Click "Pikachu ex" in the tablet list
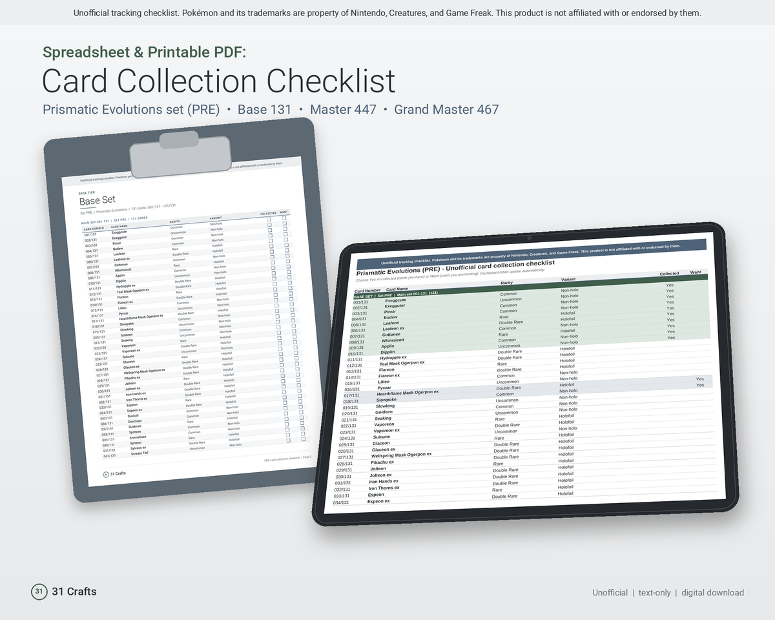Viewport: 775px width, 620px height. pos(382,462)
